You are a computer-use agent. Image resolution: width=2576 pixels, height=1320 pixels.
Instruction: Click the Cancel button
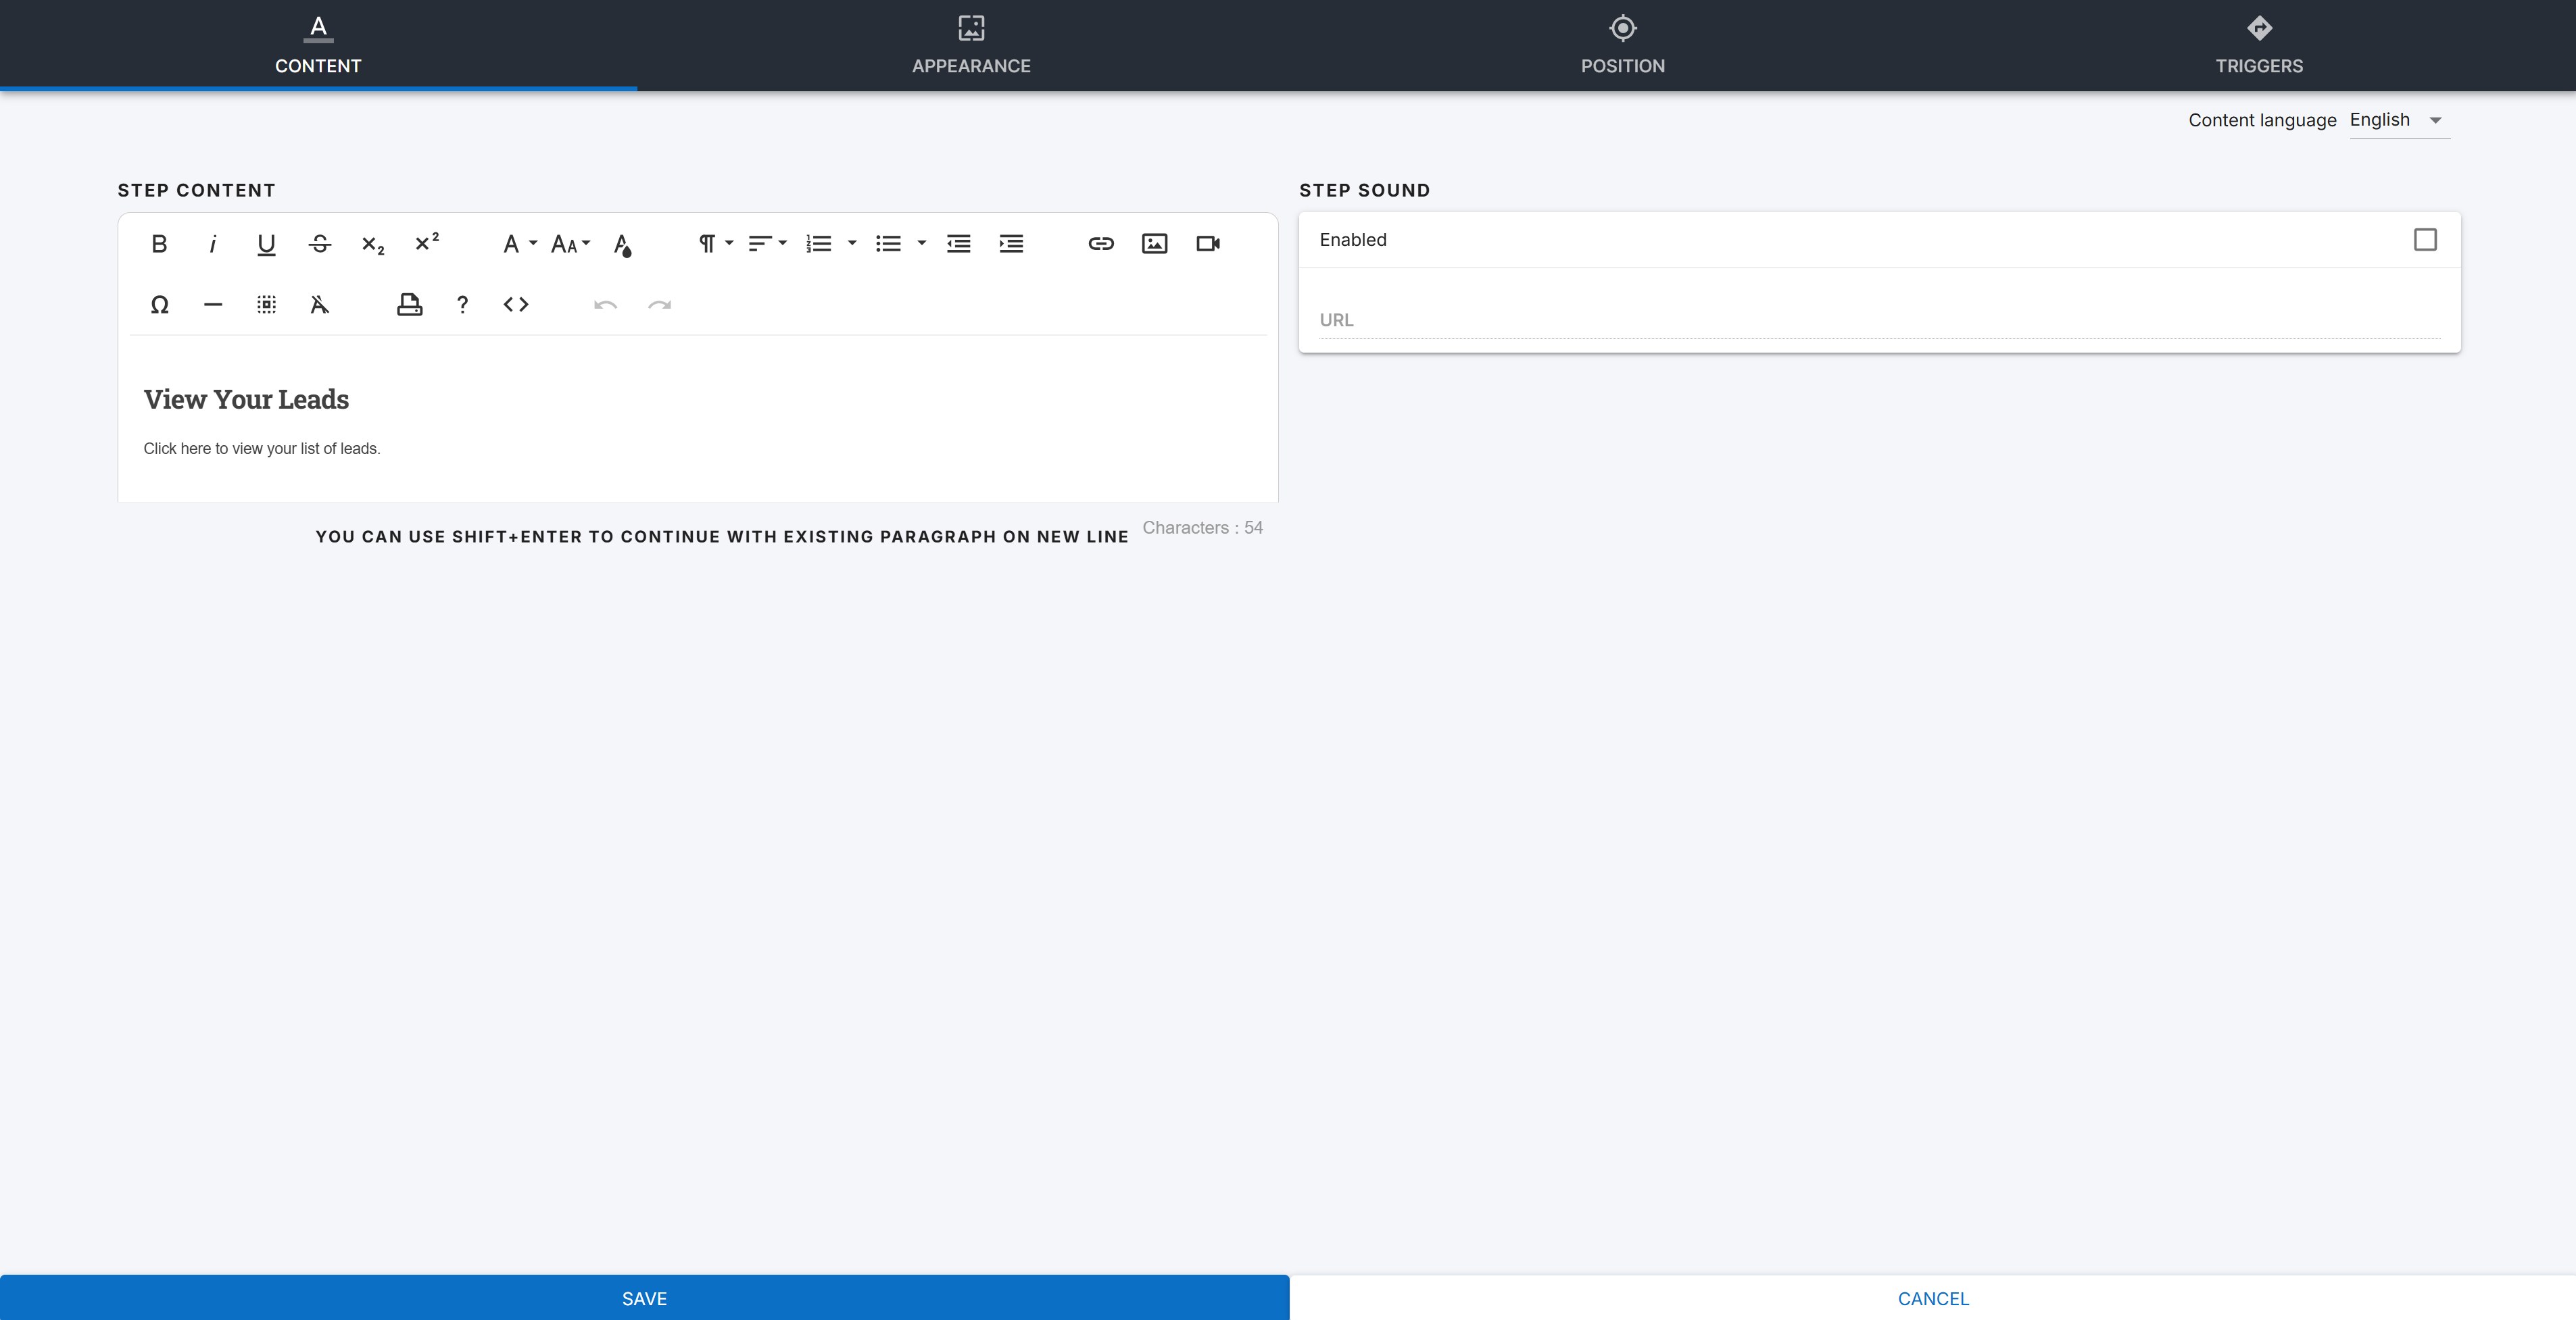[1932, 1298]
